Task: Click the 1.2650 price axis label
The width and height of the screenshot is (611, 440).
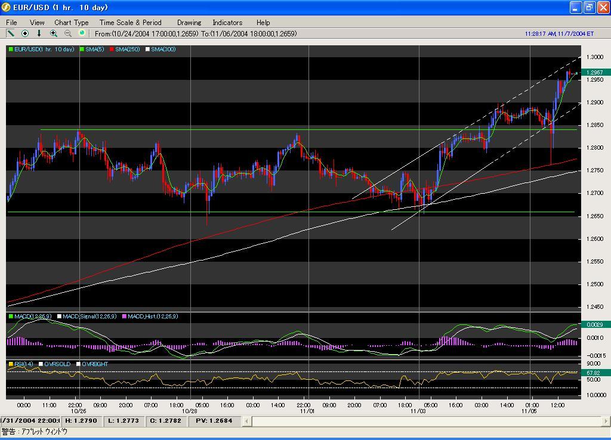Action: [x=595, y=216]
